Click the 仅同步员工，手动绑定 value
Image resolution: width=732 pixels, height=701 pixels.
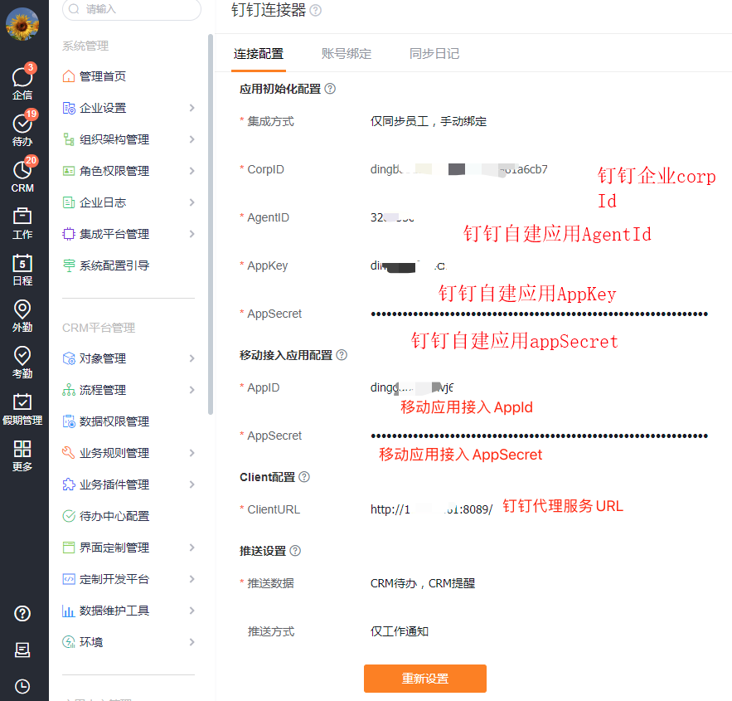tap(429, 121)
